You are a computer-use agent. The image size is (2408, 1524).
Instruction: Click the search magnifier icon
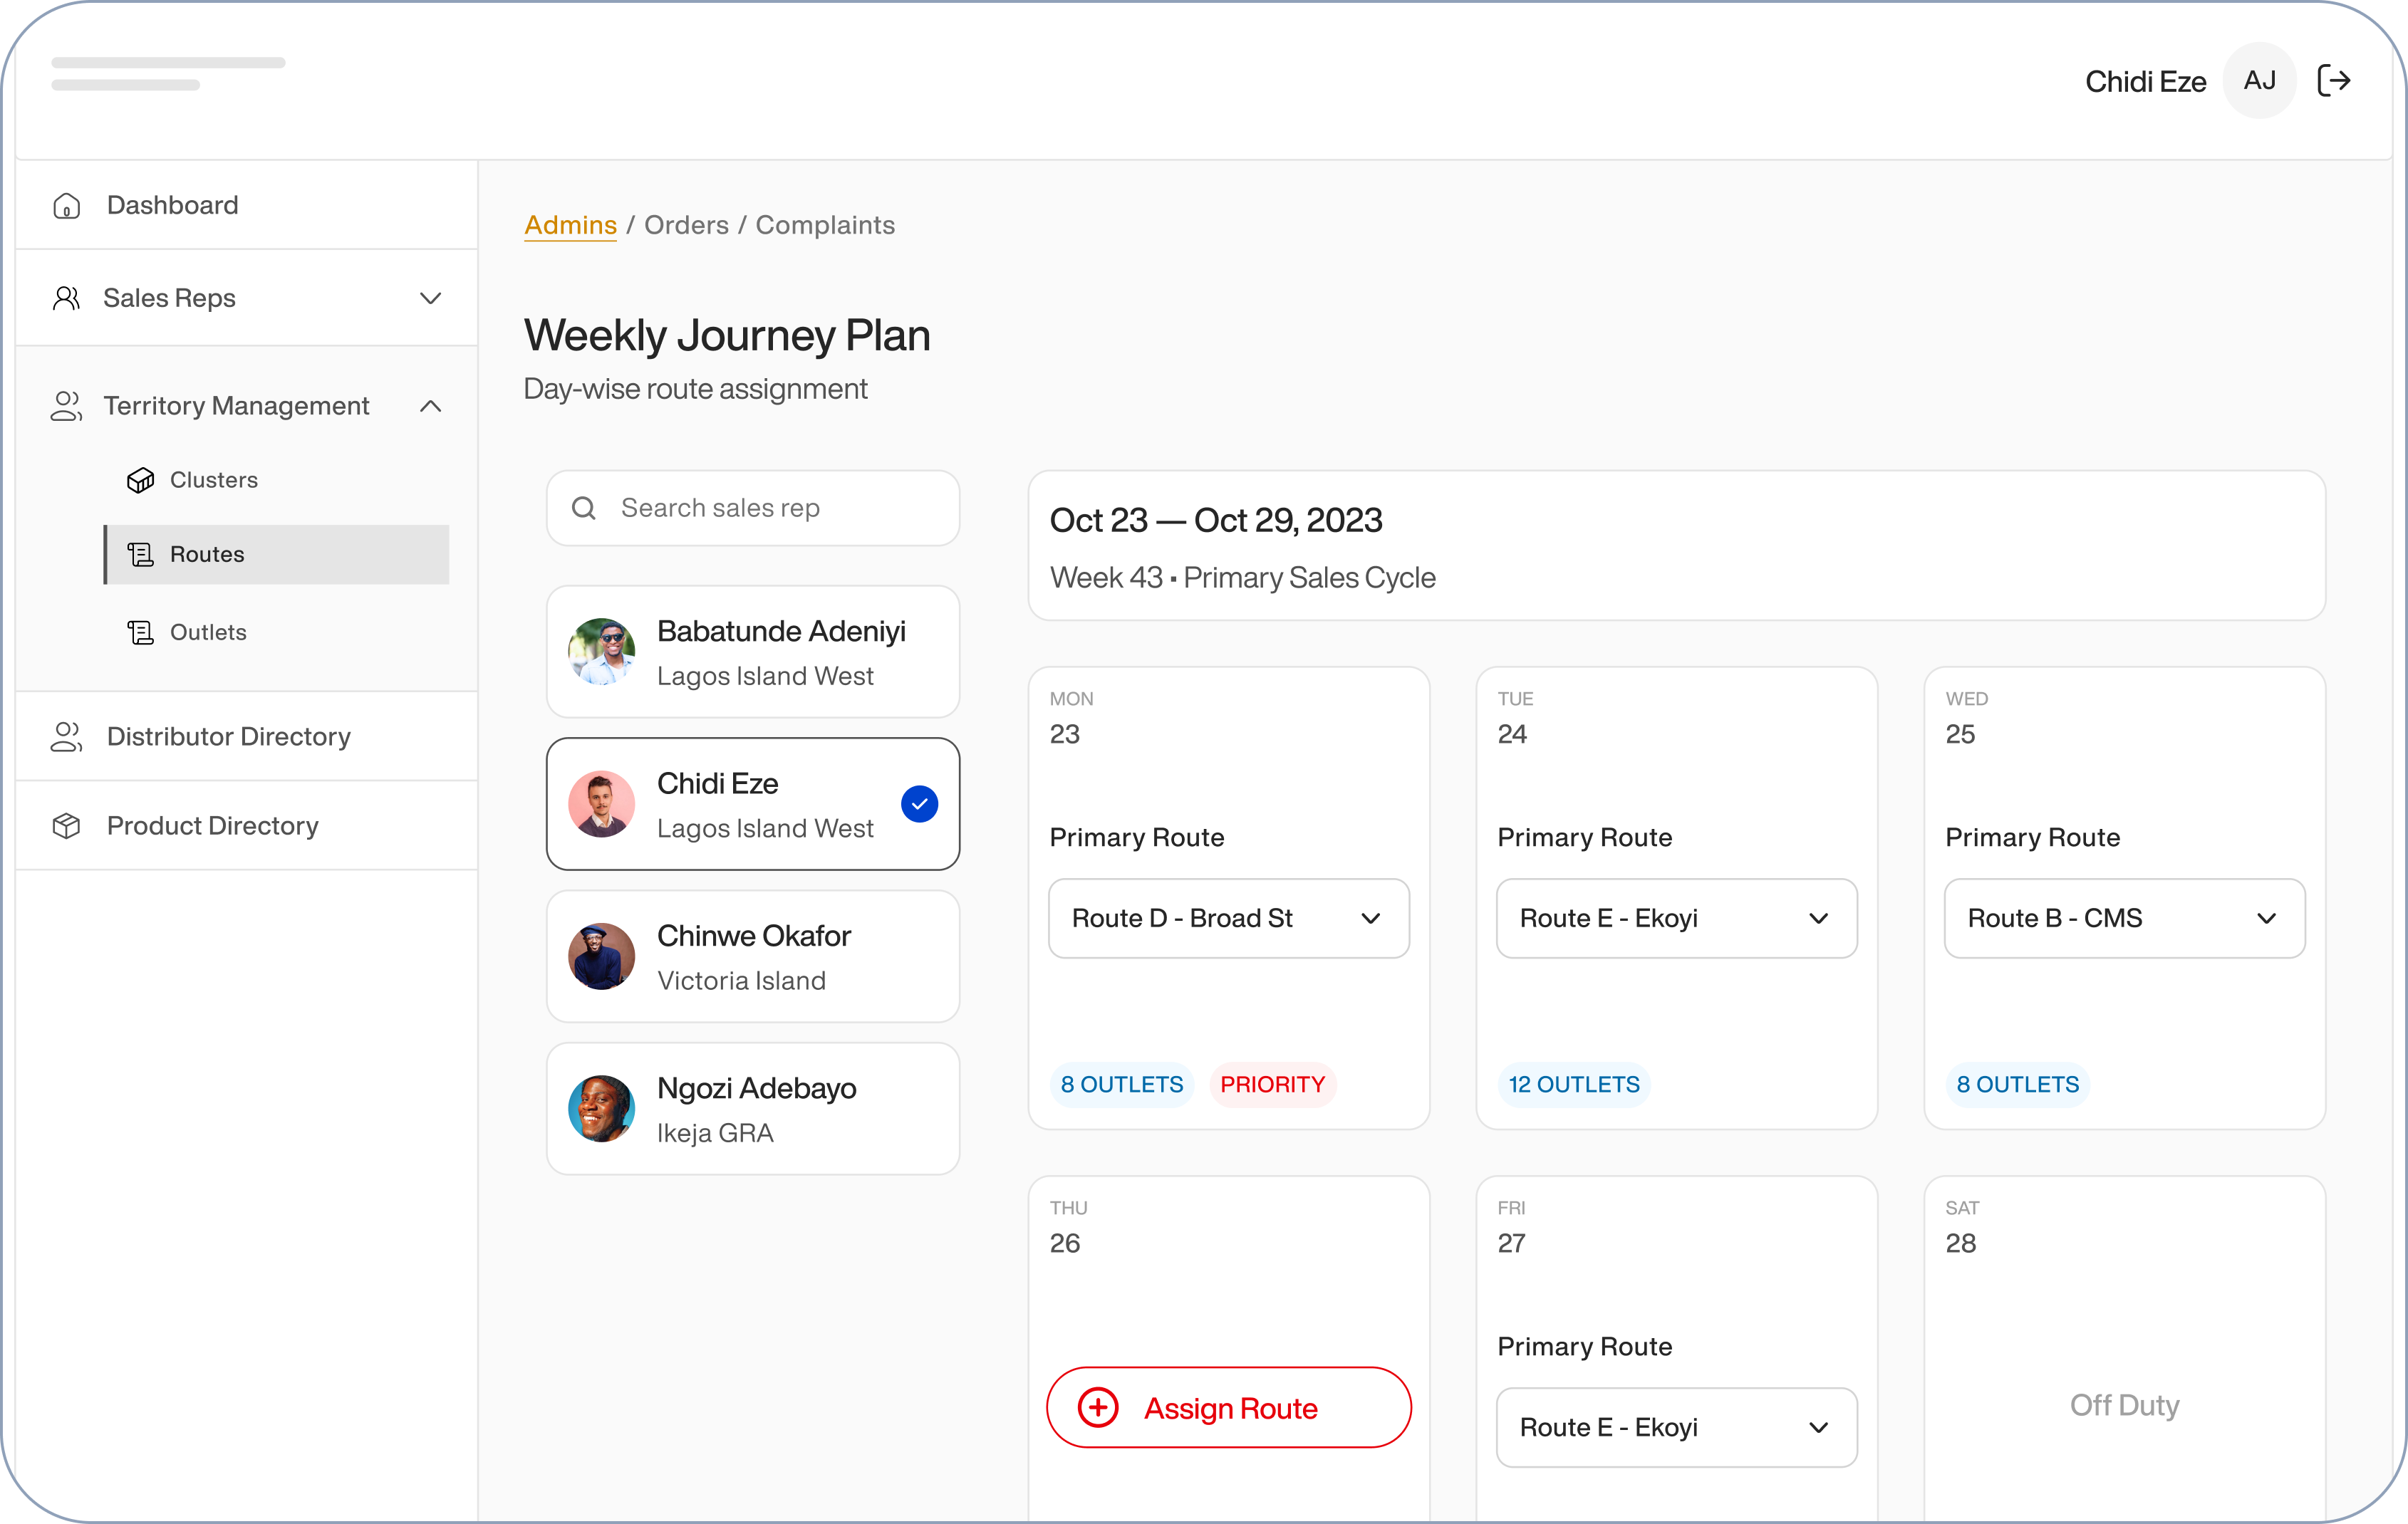pos(584,508)
